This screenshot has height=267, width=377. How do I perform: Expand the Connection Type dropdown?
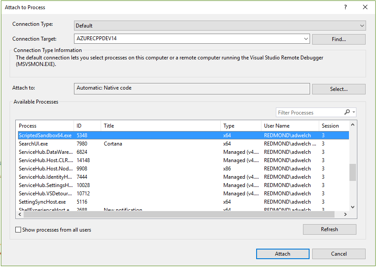362,26
